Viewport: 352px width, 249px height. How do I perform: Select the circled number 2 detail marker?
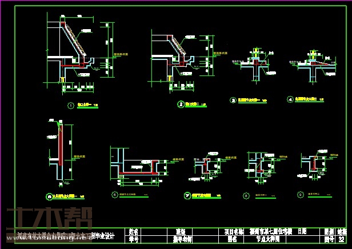180,105
